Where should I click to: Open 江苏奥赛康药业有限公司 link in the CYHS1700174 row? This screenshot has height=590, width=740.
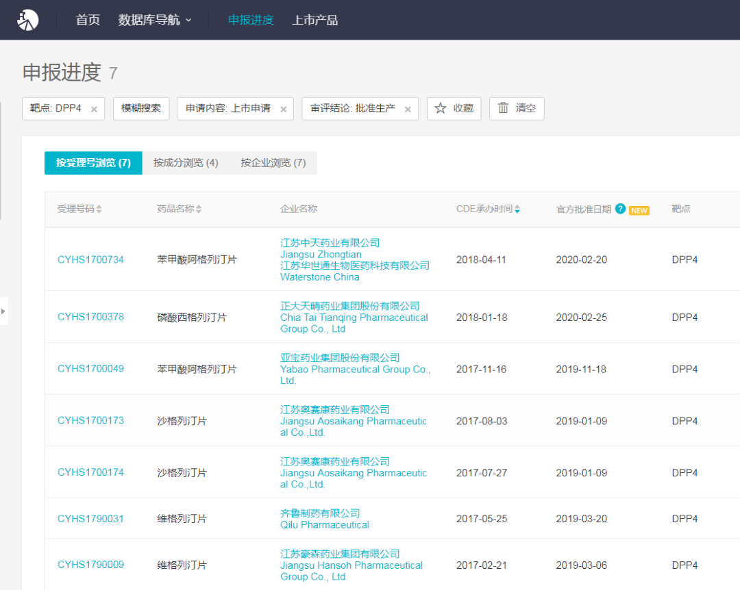point(335,462)
